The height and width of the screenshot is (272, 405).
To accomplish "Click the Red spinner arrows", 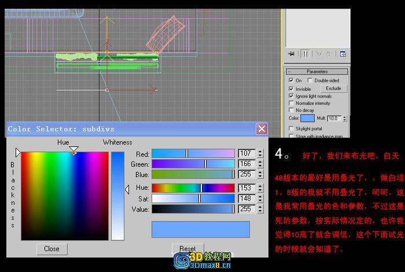I will pos(260,153).
